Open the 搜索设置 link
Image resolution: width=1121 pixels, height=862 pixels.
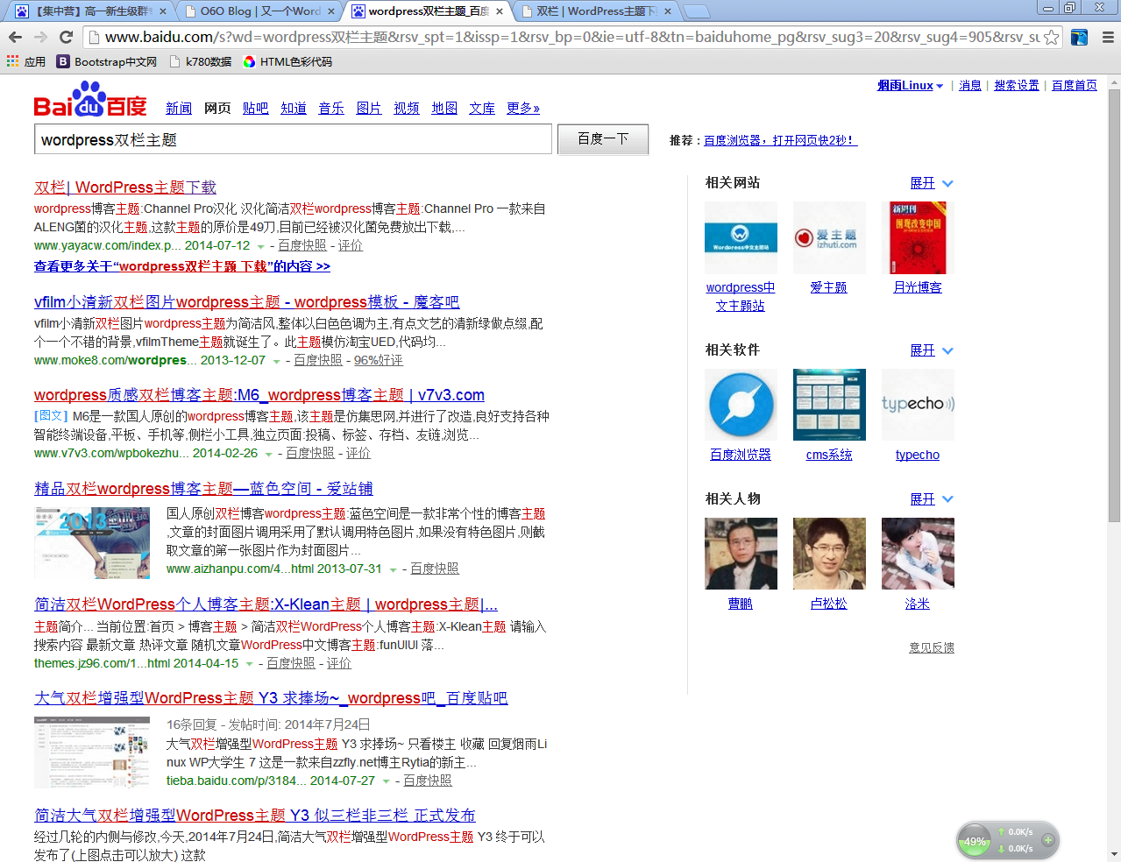click(1017, 85)
